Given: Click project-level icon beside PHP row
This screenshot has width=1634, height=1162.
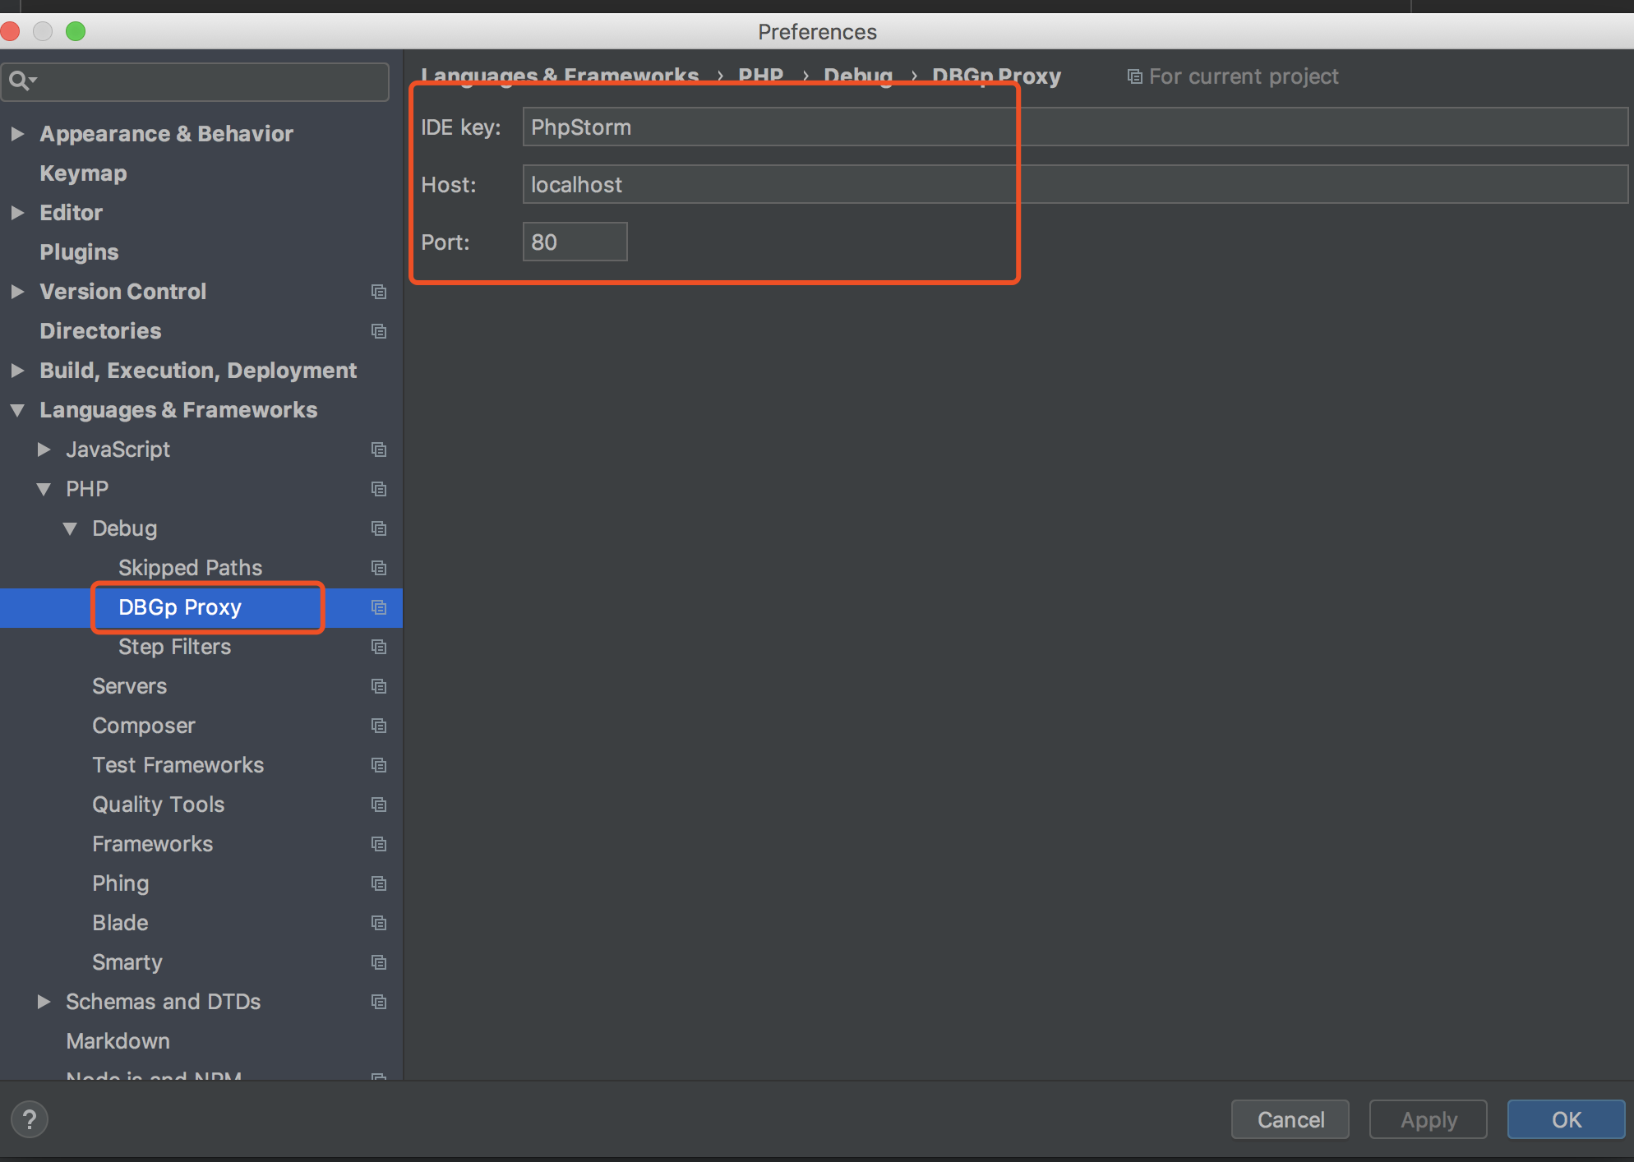Looking at the screenshot, I should tap(379, 489).
